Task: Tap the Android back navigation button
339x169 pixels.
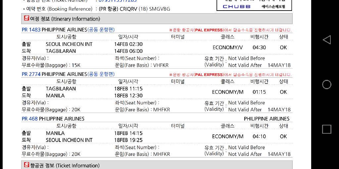Action: pos(326,40)
